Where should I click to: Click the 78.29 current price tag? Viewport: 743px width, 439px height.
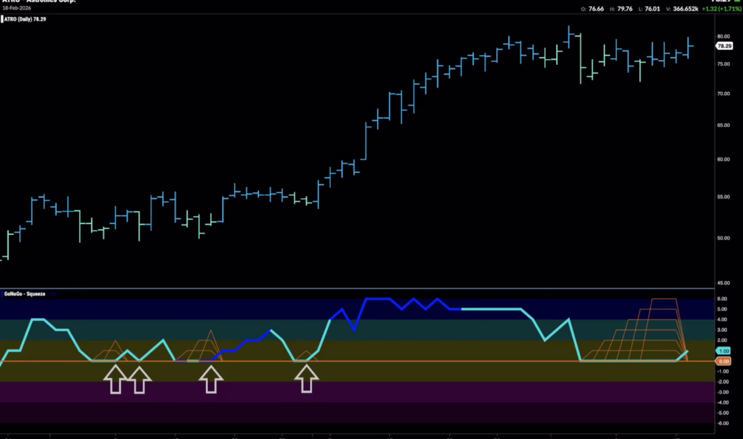click(x=723, y=46)
